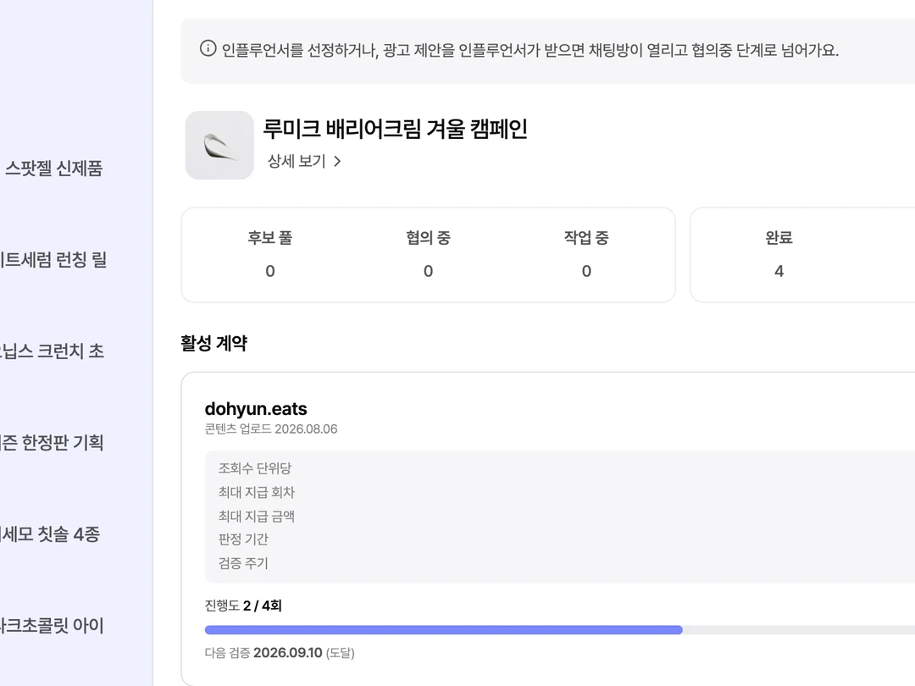Image resolution: width=915 pixels, height=686 pixels.
Task: Open the 크초콜릿 아이 sidebar campaign
Action: pos(53,625)
